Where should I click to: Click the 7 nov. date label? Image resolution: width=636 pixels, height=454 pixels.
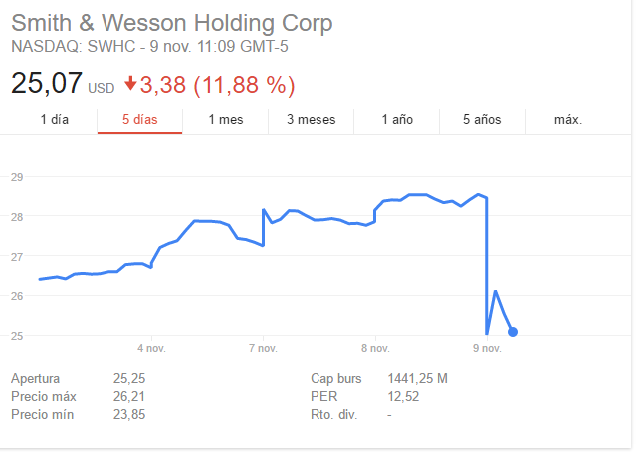coord(263,348)
